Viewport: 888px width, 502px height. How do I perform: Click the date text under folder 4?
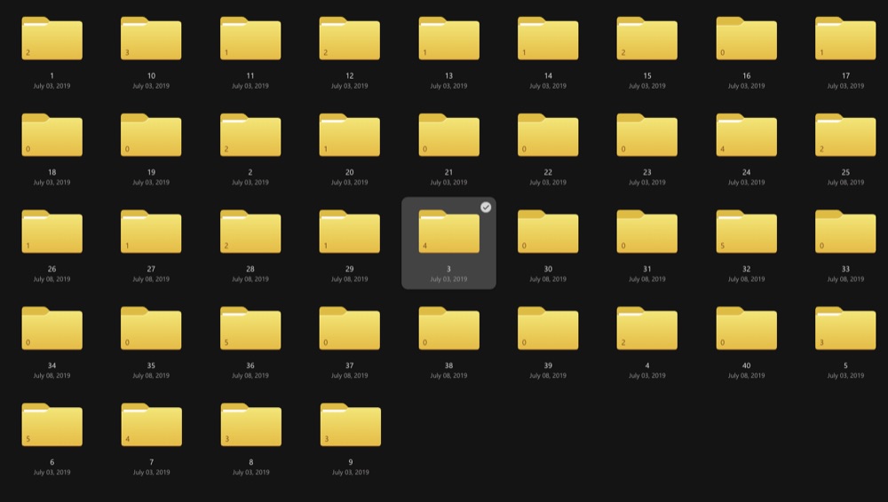point(647,376)
